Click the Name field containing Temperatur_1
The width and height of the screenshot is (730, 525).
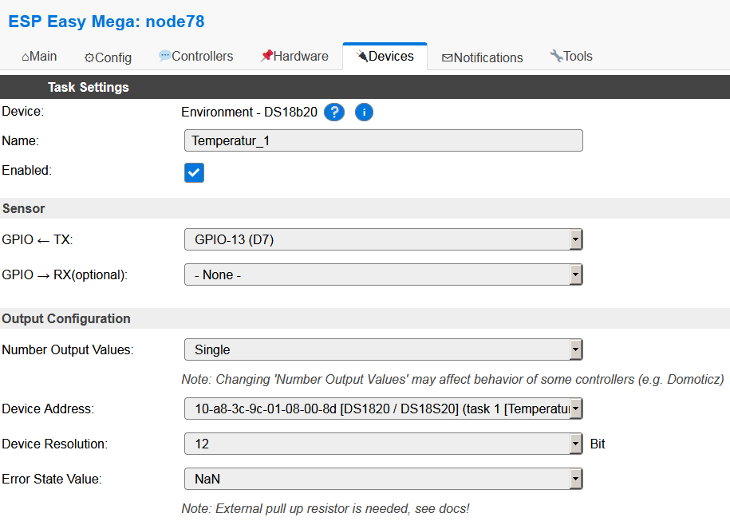(383, 141)
